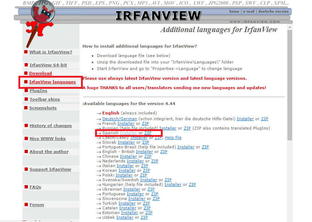Download the German help file ZIP
This screenshot has width=312, height=222.
(x=265, y=119)
